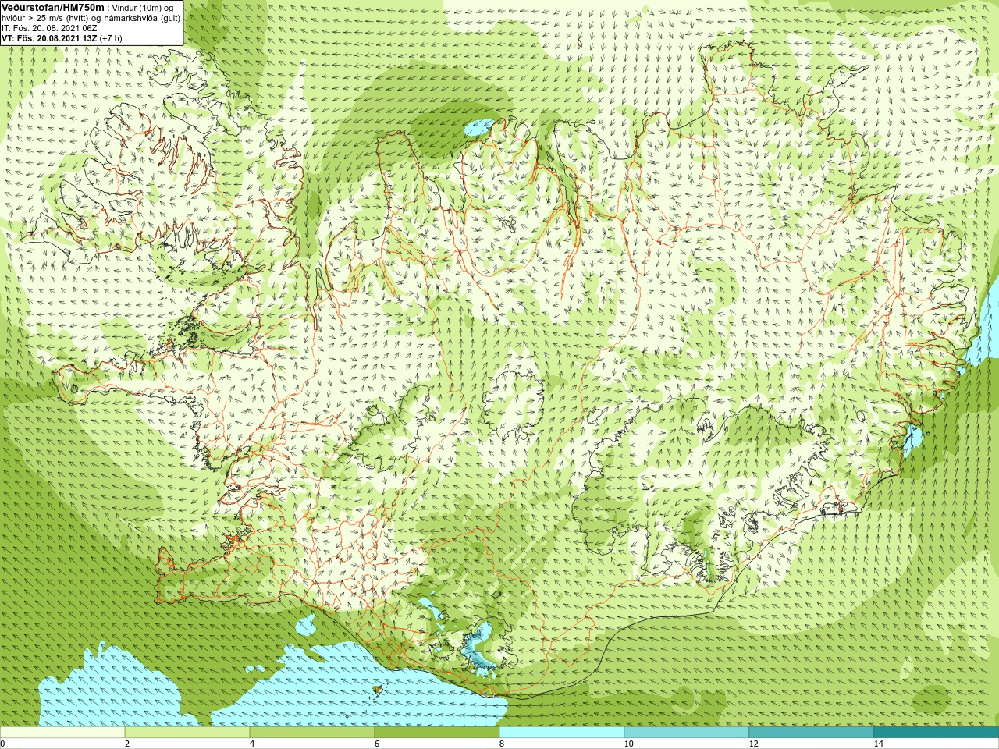
Task: Click the Veðurstofan/HM750m title text
Action: click(53, 7)
